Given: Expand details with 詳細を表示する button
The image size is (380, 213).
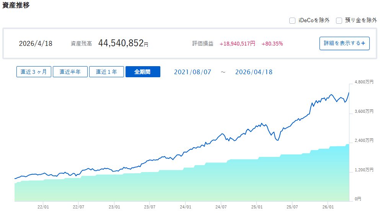Looking at the screenshot, I should pos(344,43).
